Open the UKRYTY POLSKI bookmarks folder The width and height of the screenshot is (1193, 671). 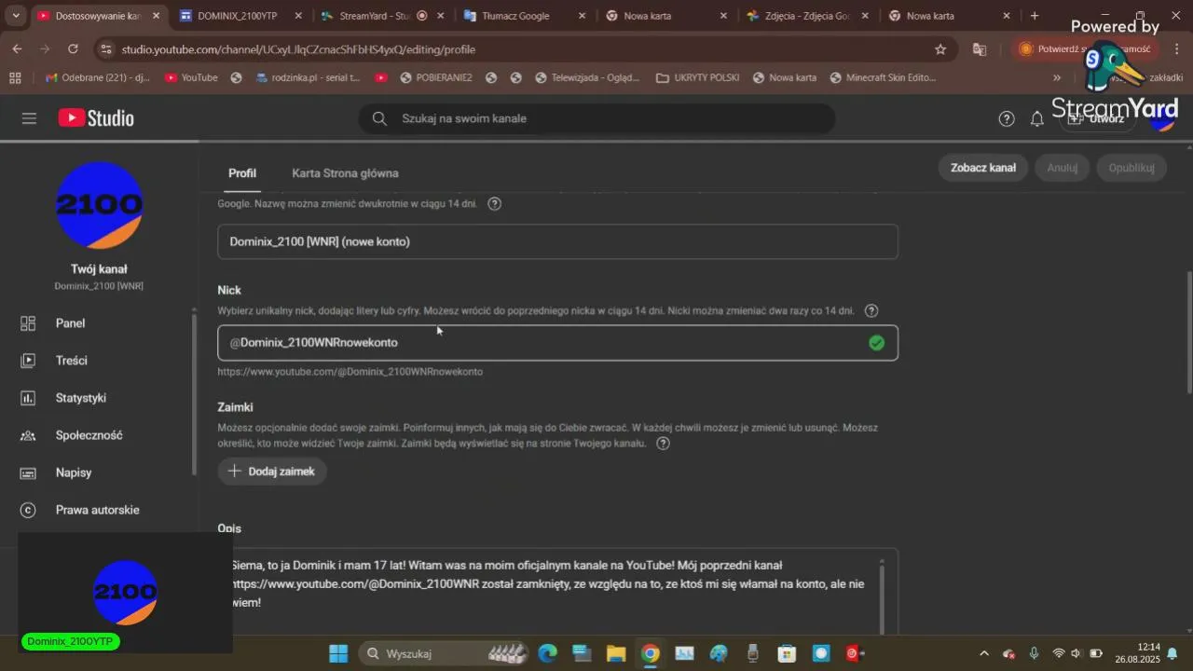[697, 77]
